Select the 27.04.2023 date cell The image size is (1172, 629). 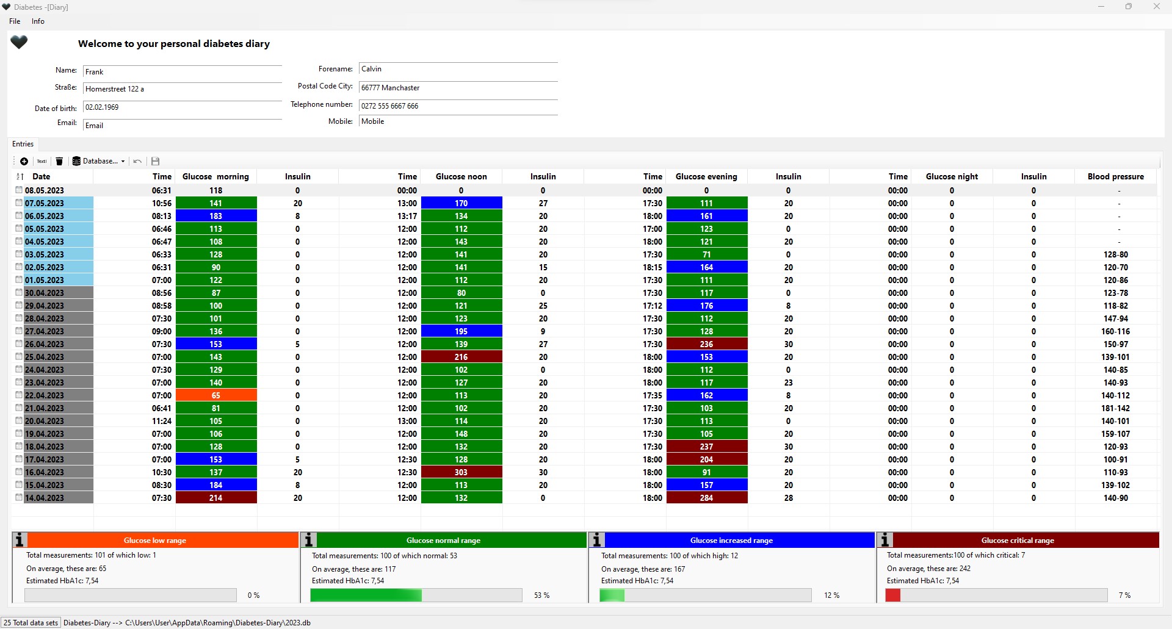tap(58, 331)
